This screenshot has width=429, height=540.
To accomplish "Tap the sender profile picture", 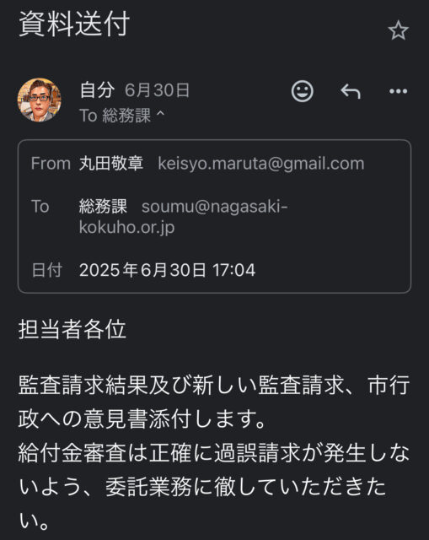I will click(x=40, y=100).
